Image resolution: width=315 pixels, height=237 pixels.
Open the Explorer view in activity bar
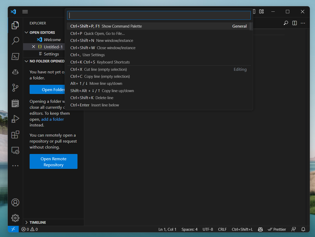pyautogui.click(x=15, y=25)
